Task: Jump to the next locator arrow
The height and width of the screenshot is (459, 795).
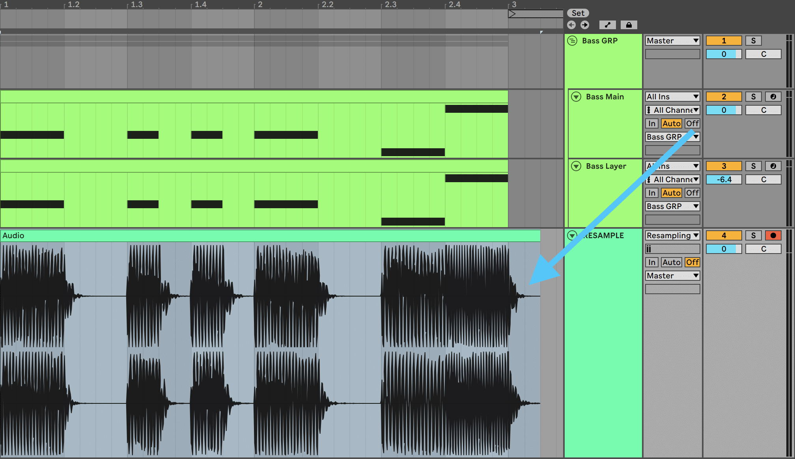Action: pyautogui.click(x=585, y=25)
